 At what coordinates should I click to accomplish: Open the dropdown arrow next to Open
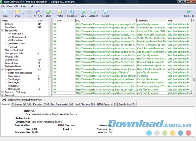click(x=24, y=13)
